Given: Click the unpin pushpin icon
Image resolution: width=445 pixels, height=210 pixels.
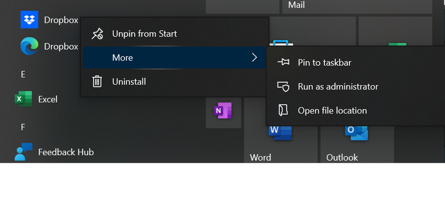Looking at the screenshot, I should coord(97,34).
